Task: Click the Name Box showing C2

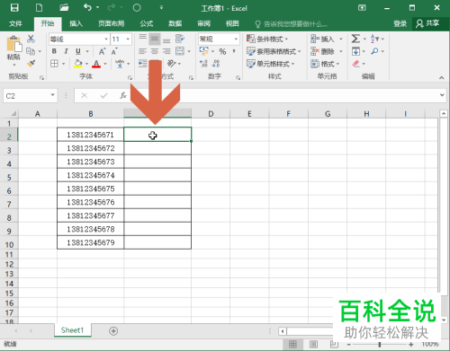Action: (30, 96)
